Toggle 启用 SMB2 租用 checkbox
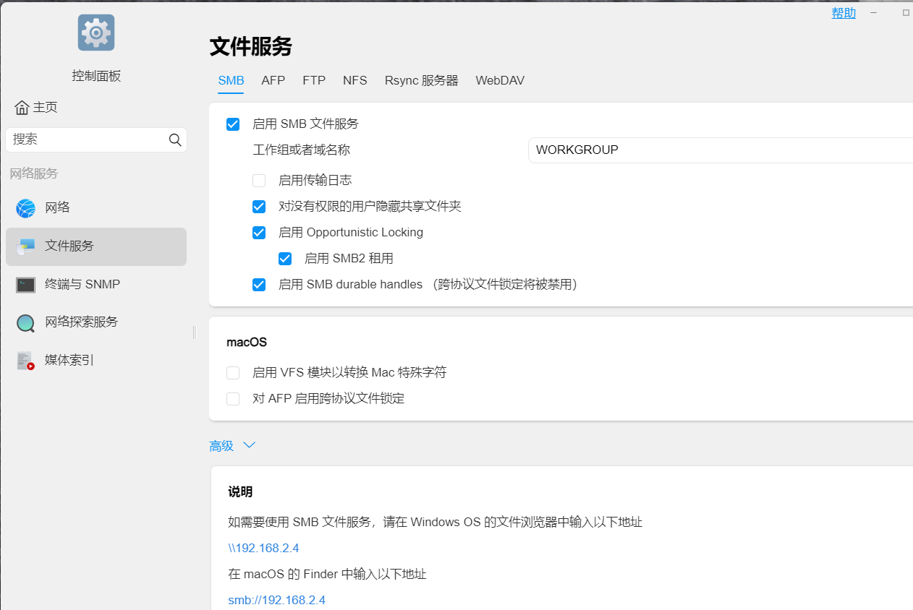This screenshot has height=610, width=913. click(285, 259)
